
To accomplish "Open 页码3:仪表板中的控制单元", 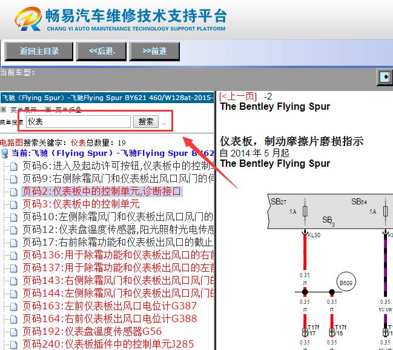I will (81, 204).
